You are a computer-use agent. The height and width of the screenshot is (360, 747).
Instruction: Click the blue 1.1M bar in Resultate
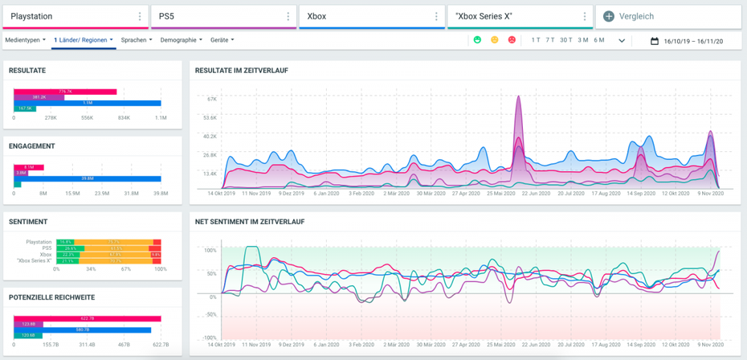click(x=88, y=103)
